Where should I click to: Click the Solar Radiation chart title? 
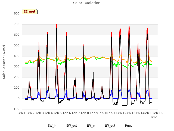pos(87,3)
